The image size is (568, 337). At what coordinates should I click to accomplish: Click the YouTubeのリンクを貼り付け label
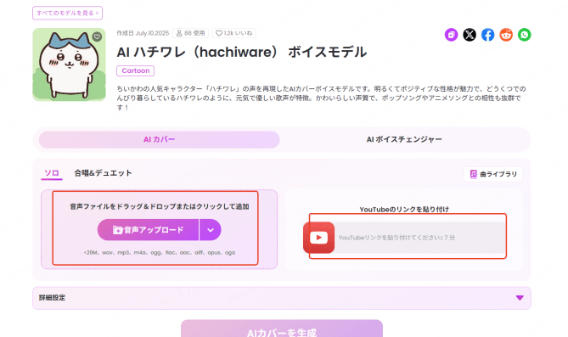[404, 210]
